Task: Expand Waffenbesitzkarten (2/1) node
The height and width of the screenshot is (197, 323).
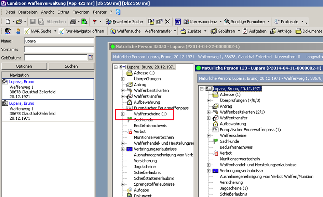Action: pos(208,112)
